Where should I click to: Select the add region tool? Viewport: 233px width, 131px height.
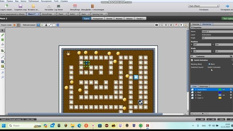point(3,51)
